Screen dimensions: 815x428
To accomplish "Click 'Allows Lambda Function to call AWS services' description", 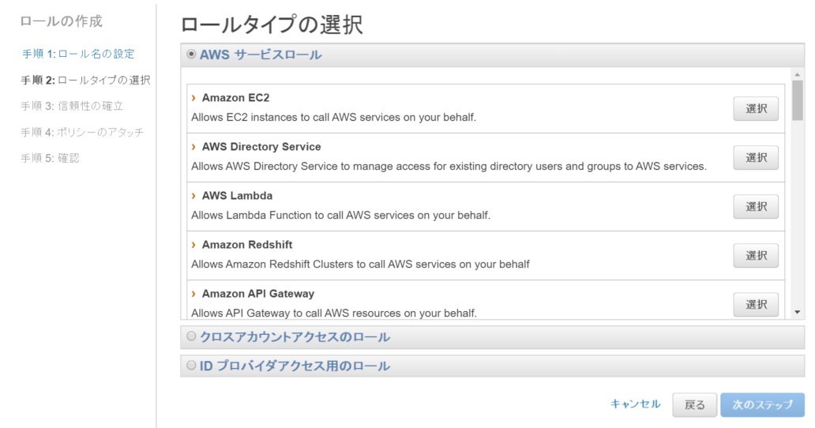I will (x=341, y=215).
